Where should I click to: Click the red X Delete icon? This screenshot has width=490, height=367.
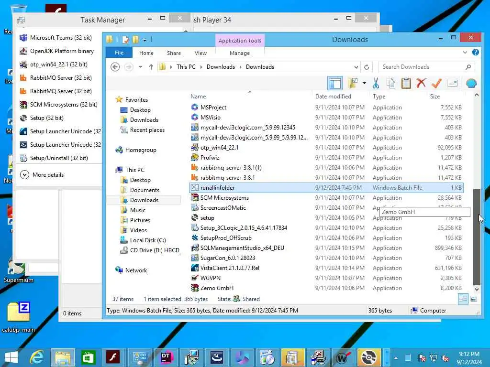coord(421,83)
